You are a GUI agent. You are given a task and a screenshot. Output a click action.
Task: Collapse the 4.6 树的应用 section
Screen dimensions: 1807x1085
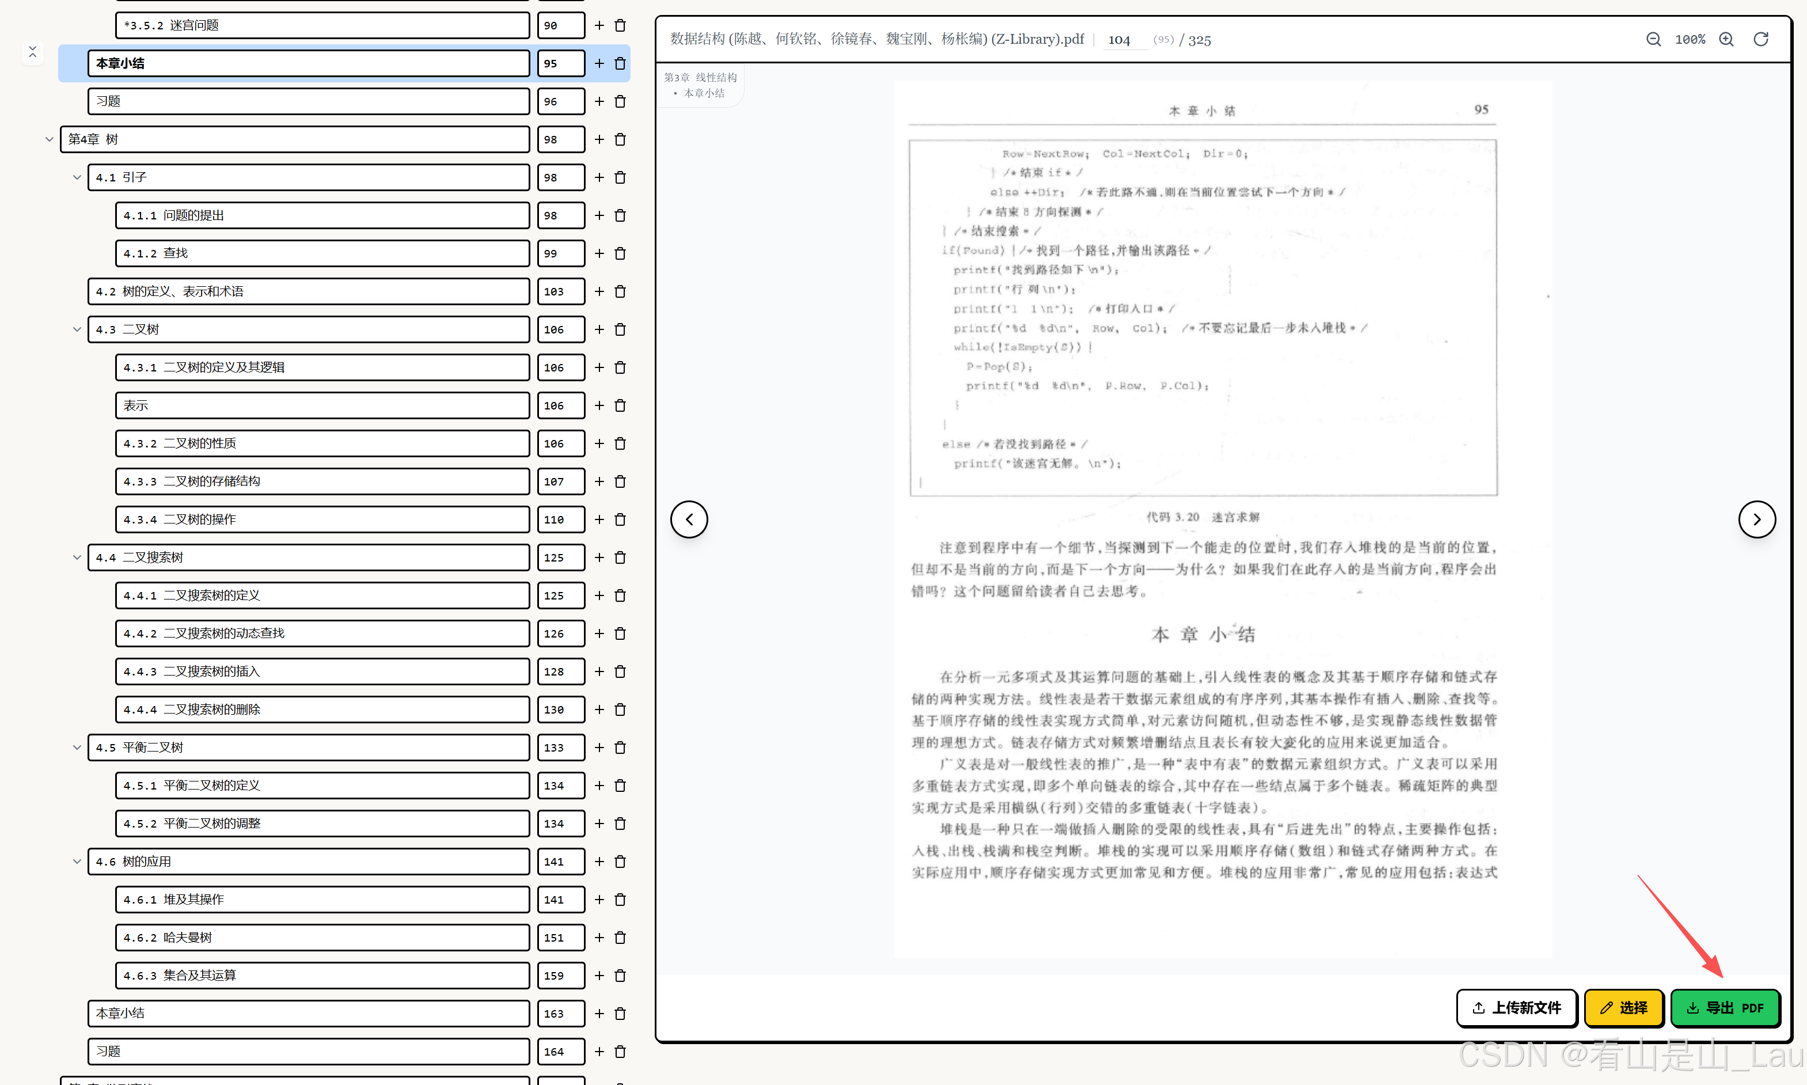point(77,862)
